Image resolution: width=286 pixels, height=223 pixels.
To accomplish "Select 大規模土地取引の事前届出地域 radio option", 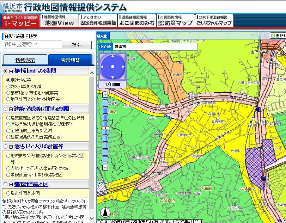I will pos(8,168).
